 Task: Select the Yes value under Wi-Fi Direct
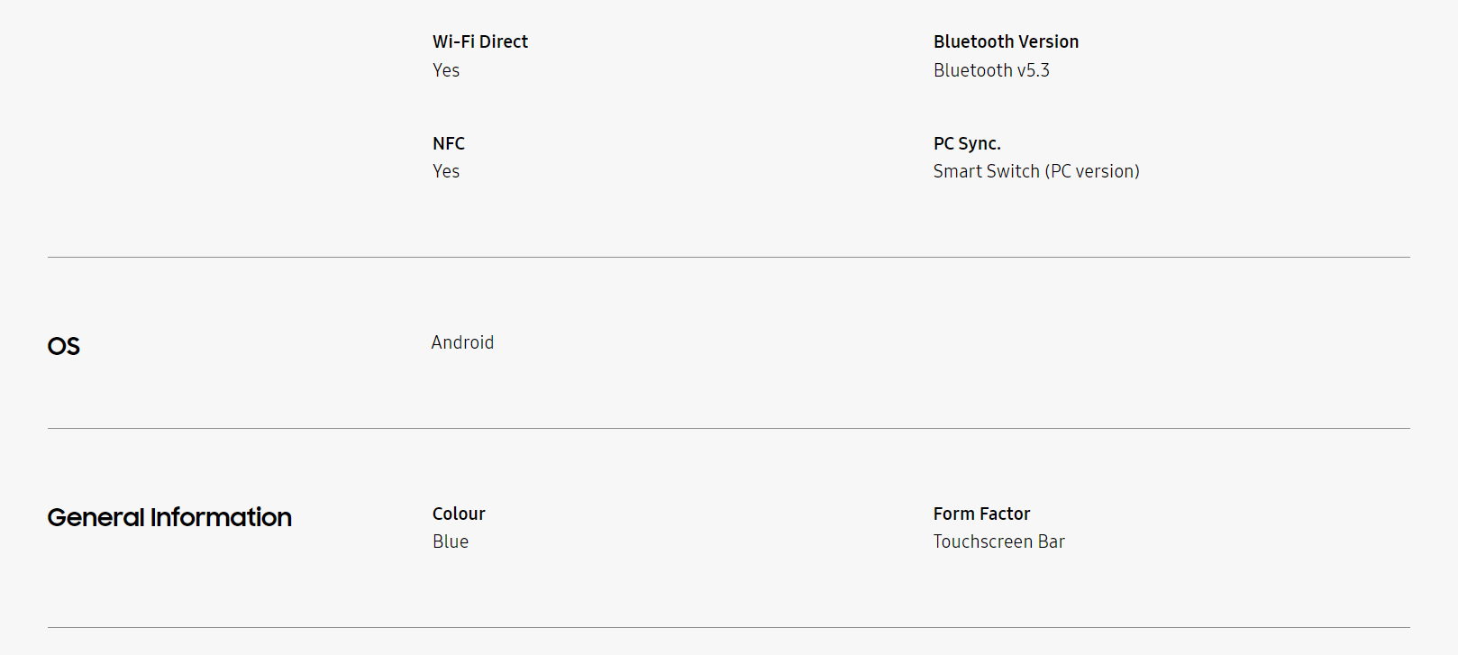[x=446, y=70]
